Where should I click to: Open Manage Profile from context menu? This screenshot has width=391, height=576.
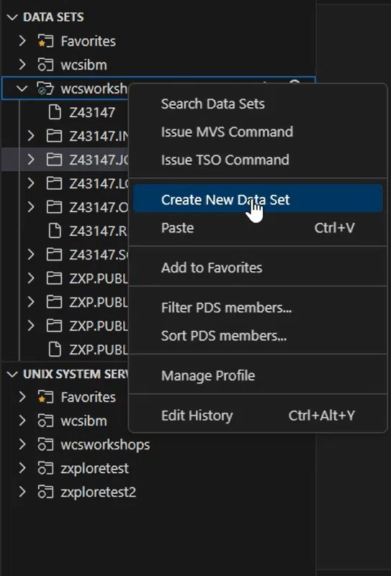[208, 375]
